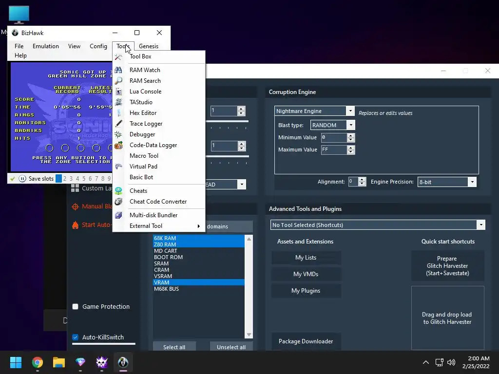This screenshot has height=374, width=499.
Task: Click the RAM Watch binoculars icon
Action: 118,70
